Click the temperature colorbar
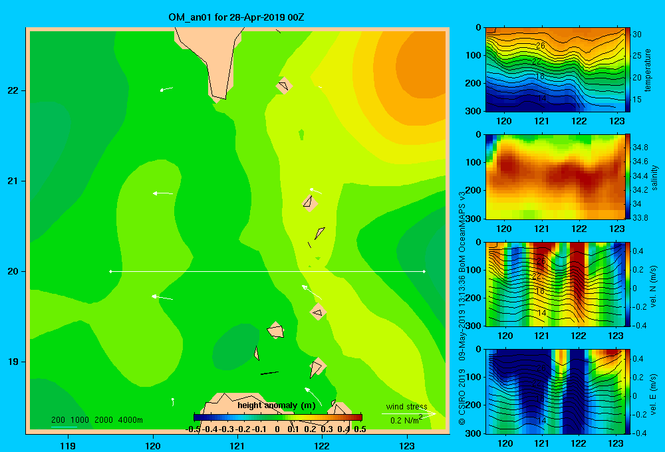Screen dimensions: 665x452 [x=628, y=70]
